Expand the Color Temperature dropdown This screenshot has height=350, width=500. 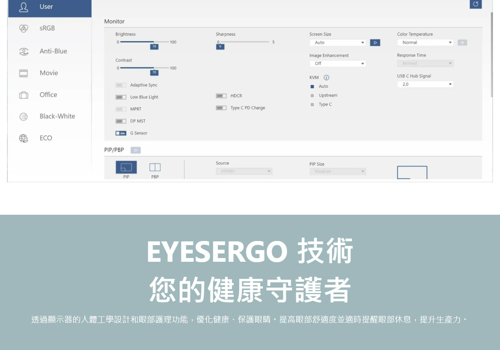click(x=425, y=42)
